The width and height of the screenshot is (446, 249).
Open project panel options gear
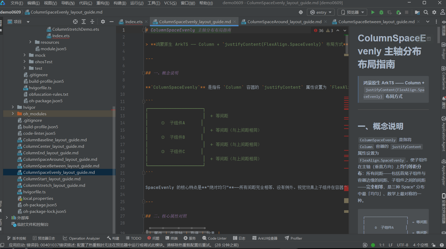point(103,22)
